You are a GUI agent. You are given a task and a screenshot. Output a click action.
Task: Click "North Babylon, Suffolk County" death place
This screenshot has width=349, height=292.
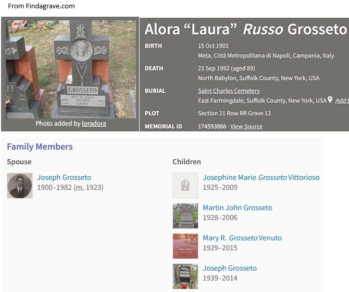coord(259,78)
